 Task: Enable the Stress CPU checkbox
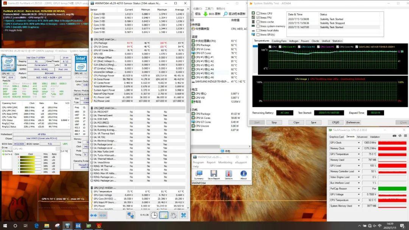click(x=258, y=13)
